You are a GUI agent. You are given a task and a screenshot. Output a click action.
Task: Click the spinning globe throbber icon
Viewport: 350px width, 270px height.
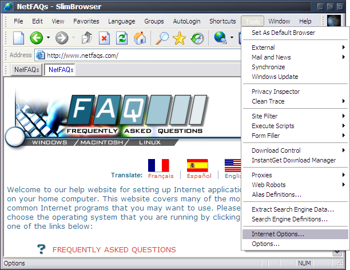(334, 21)
